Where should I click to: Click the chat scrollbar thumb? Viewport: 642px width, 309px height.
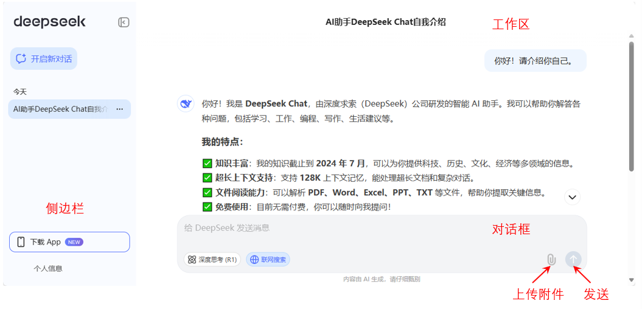632,106
